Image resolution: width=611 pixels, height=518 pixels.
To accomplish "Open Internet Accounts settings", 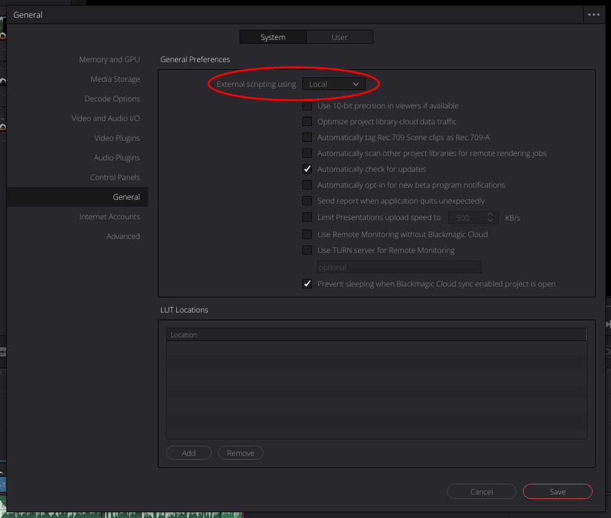I will pos(110,217).
